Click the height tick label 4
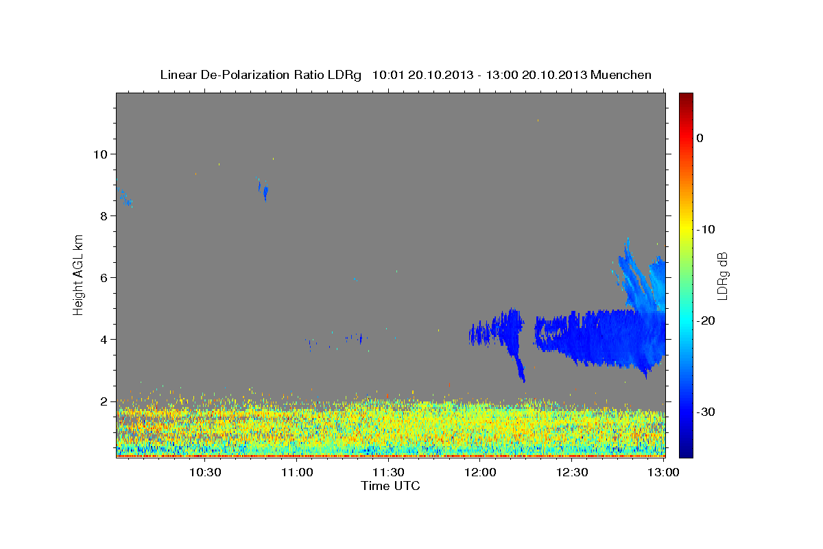The image size is (823, 549). click(104, 340)
